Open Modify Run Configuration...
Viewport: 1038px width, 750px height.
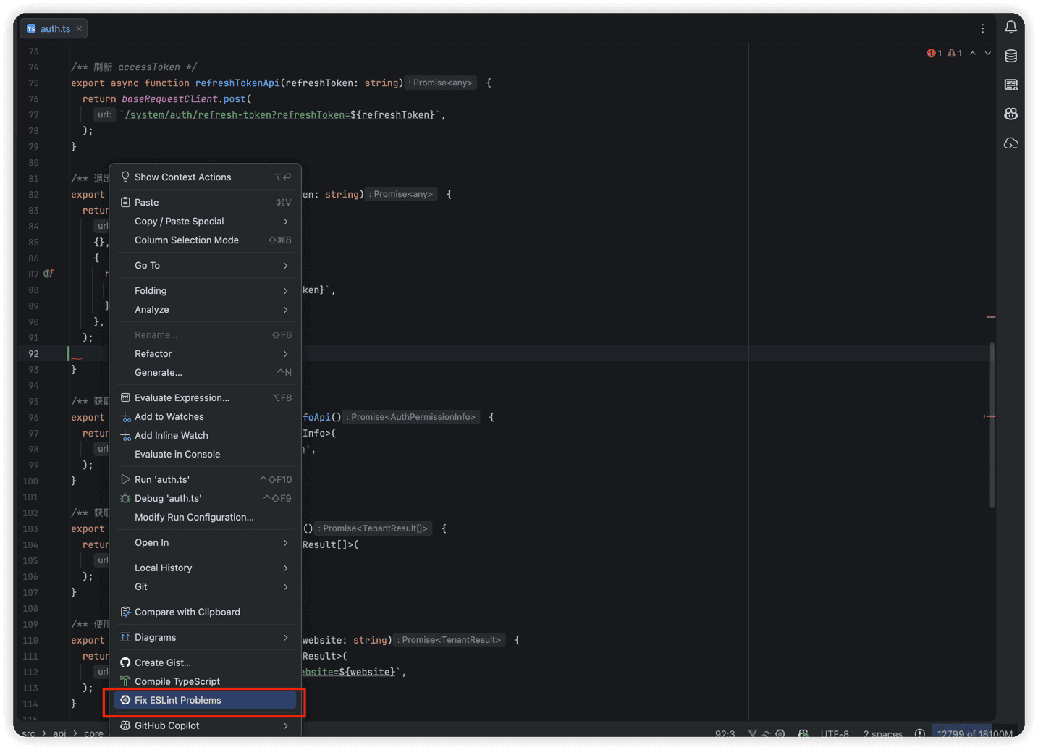point(206,517)
